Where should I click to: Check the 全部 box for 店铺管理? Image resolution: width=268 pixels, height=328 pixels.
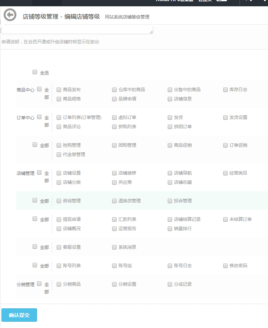point(39,172)
